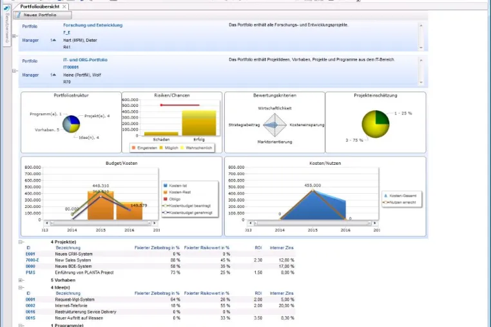Click the Budget/Kosten chart right scroll arrow
This screenshot has width=491, height=327.
tap(155, 223)
